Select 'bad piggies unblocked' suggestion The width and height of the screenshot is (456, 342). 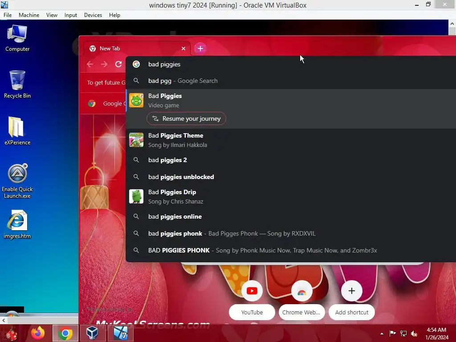coord(291,177)
